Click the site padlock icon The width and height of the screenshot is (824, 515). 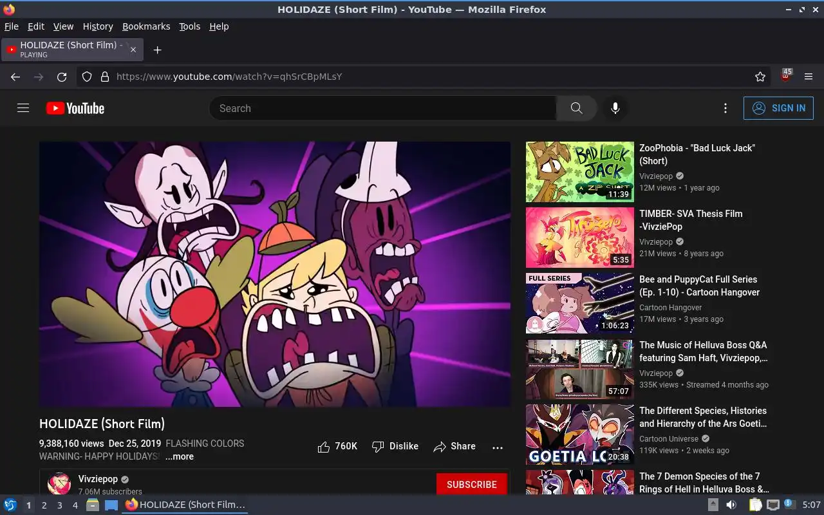105,77
